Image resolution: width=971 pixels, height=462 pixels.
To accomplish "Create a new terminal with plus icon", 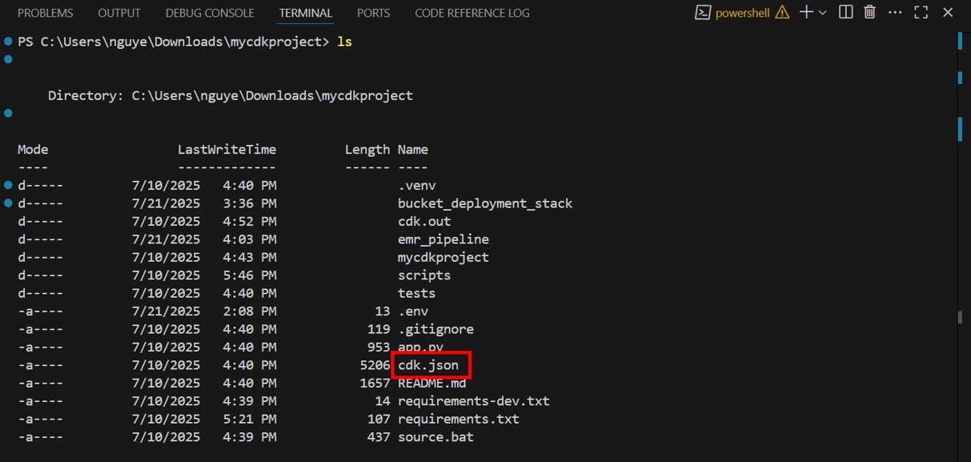I will click(806, 13).
